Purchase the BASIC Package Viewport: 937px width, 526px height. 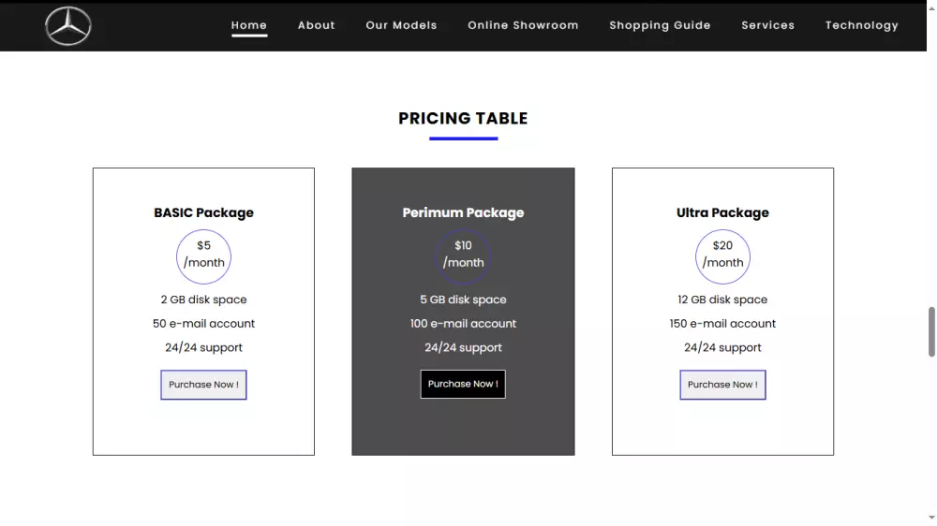coord(203,385)
